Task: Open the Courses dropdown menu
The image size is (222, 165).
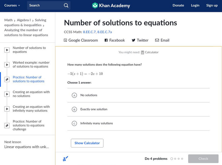Action: (12, 6)
